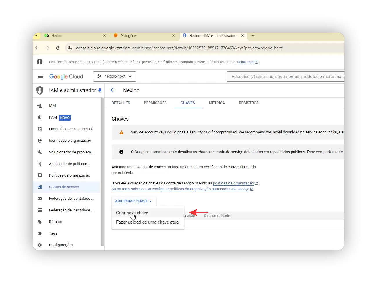This screenshot has height=283, width=377.
Task: Open site information icon in address bar
Action: pos(70,48)
